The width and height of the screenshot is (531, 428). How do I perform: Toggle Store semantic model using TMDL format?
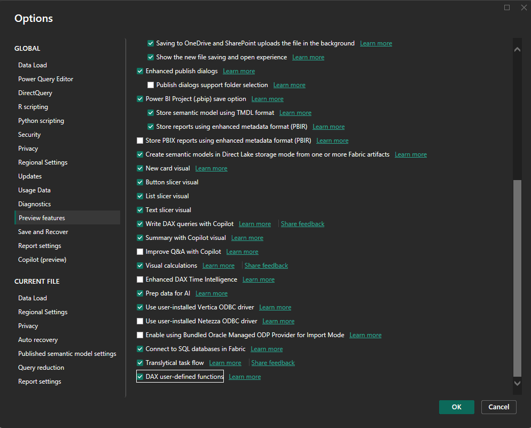coord(151,113)
